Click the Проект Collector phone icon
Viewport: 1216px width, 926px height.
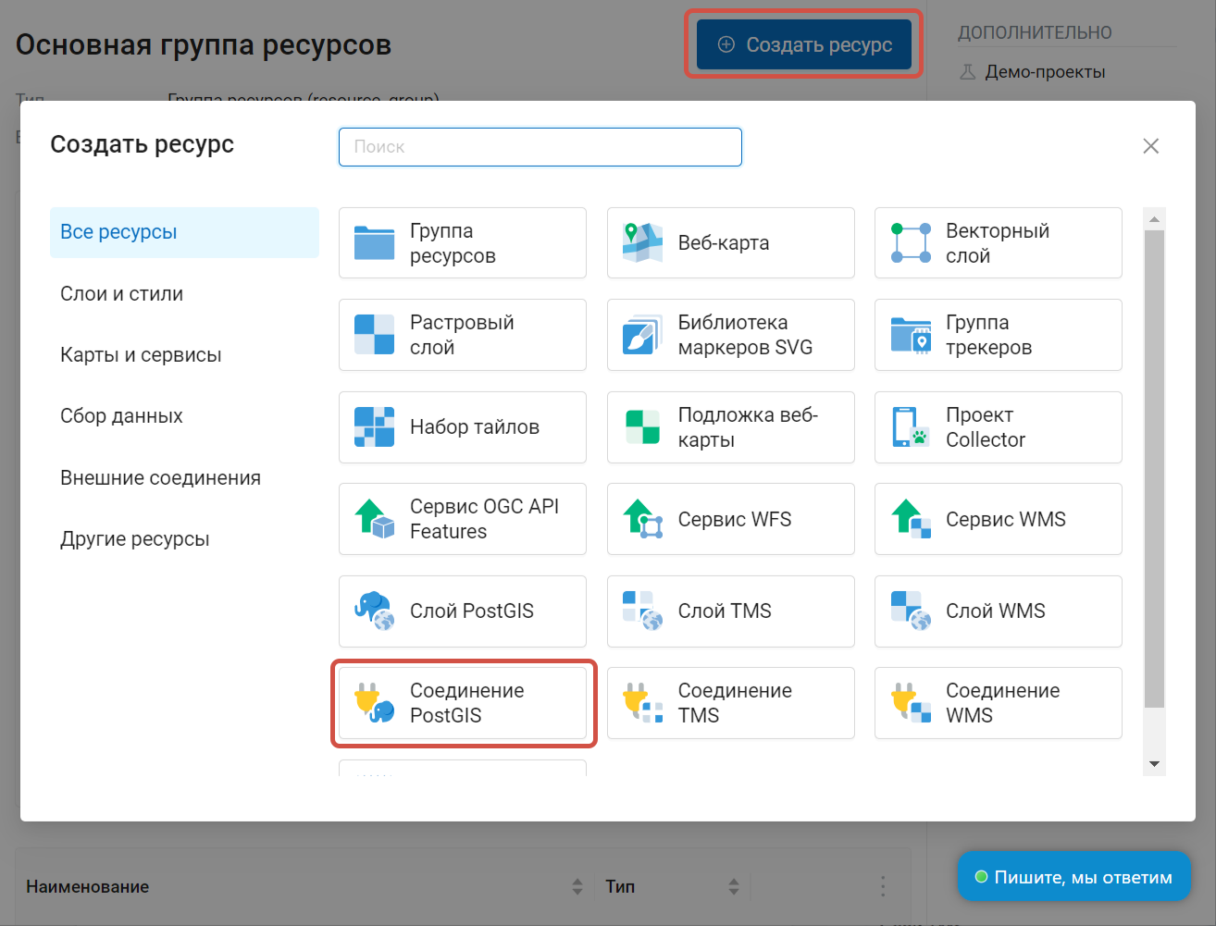pyautogui.click(x=911, y=426)
